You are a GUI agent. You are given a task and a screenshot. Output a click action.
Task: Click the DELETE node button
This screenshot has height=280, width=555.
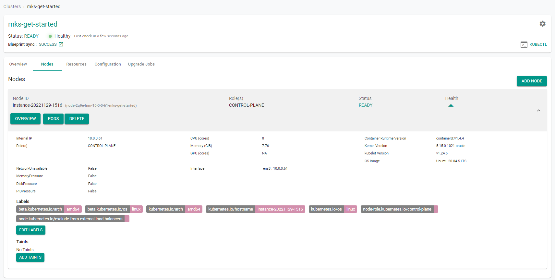tap(77, 119)
